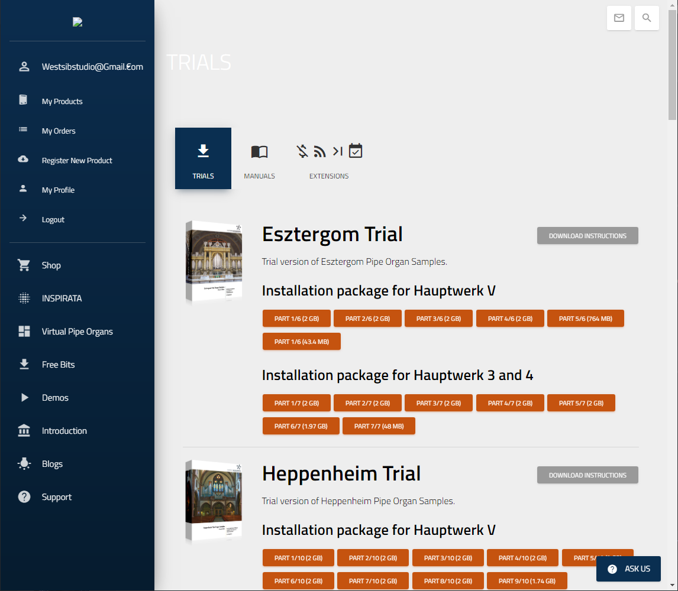Click the page vertical scrollbar thumb
Image resolution: width=678 pixels, height=591 pixels.
pyautogui.click(x=672, y=65)
